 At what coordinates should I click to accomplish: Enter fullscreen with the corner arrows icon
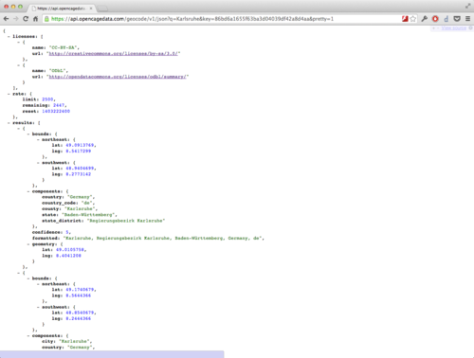[x=467, y=6]
